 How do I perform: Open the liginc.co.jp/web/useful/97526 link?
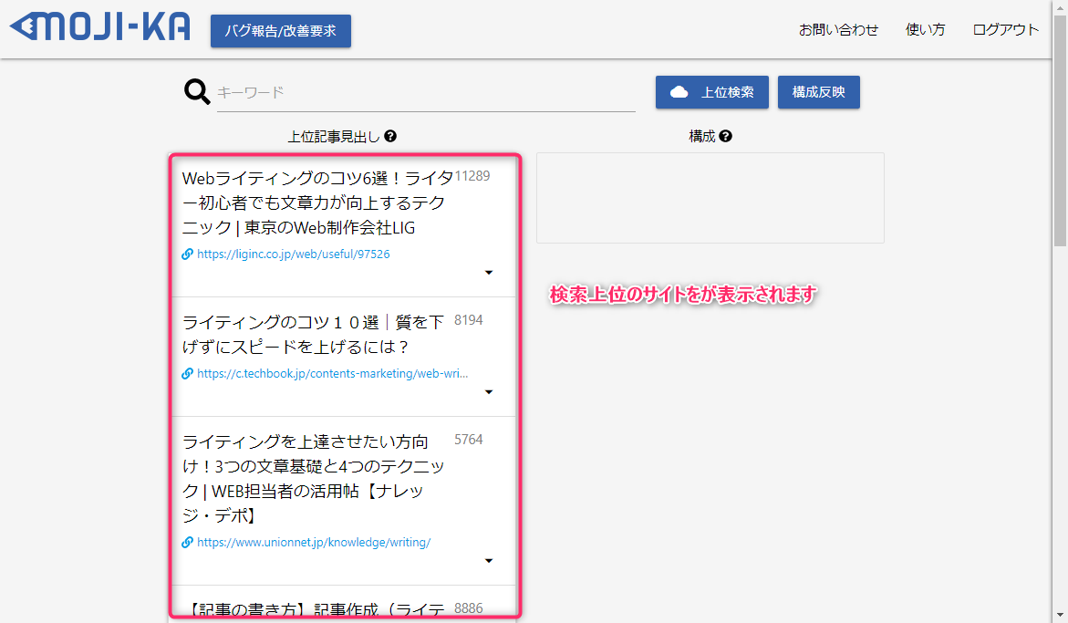pos(294,254)
